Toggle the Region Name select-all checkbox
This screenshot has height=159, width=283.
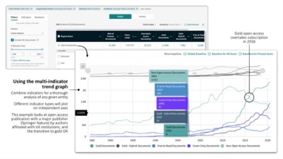coord(59,36)
